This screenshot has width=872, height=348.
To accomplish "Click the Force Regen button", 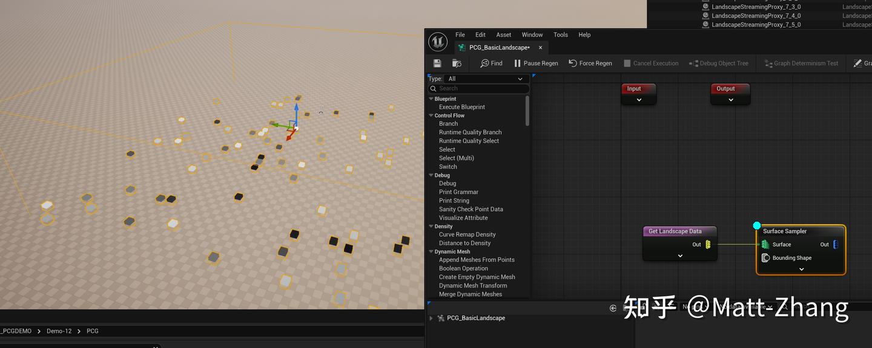I will [590, 63].
